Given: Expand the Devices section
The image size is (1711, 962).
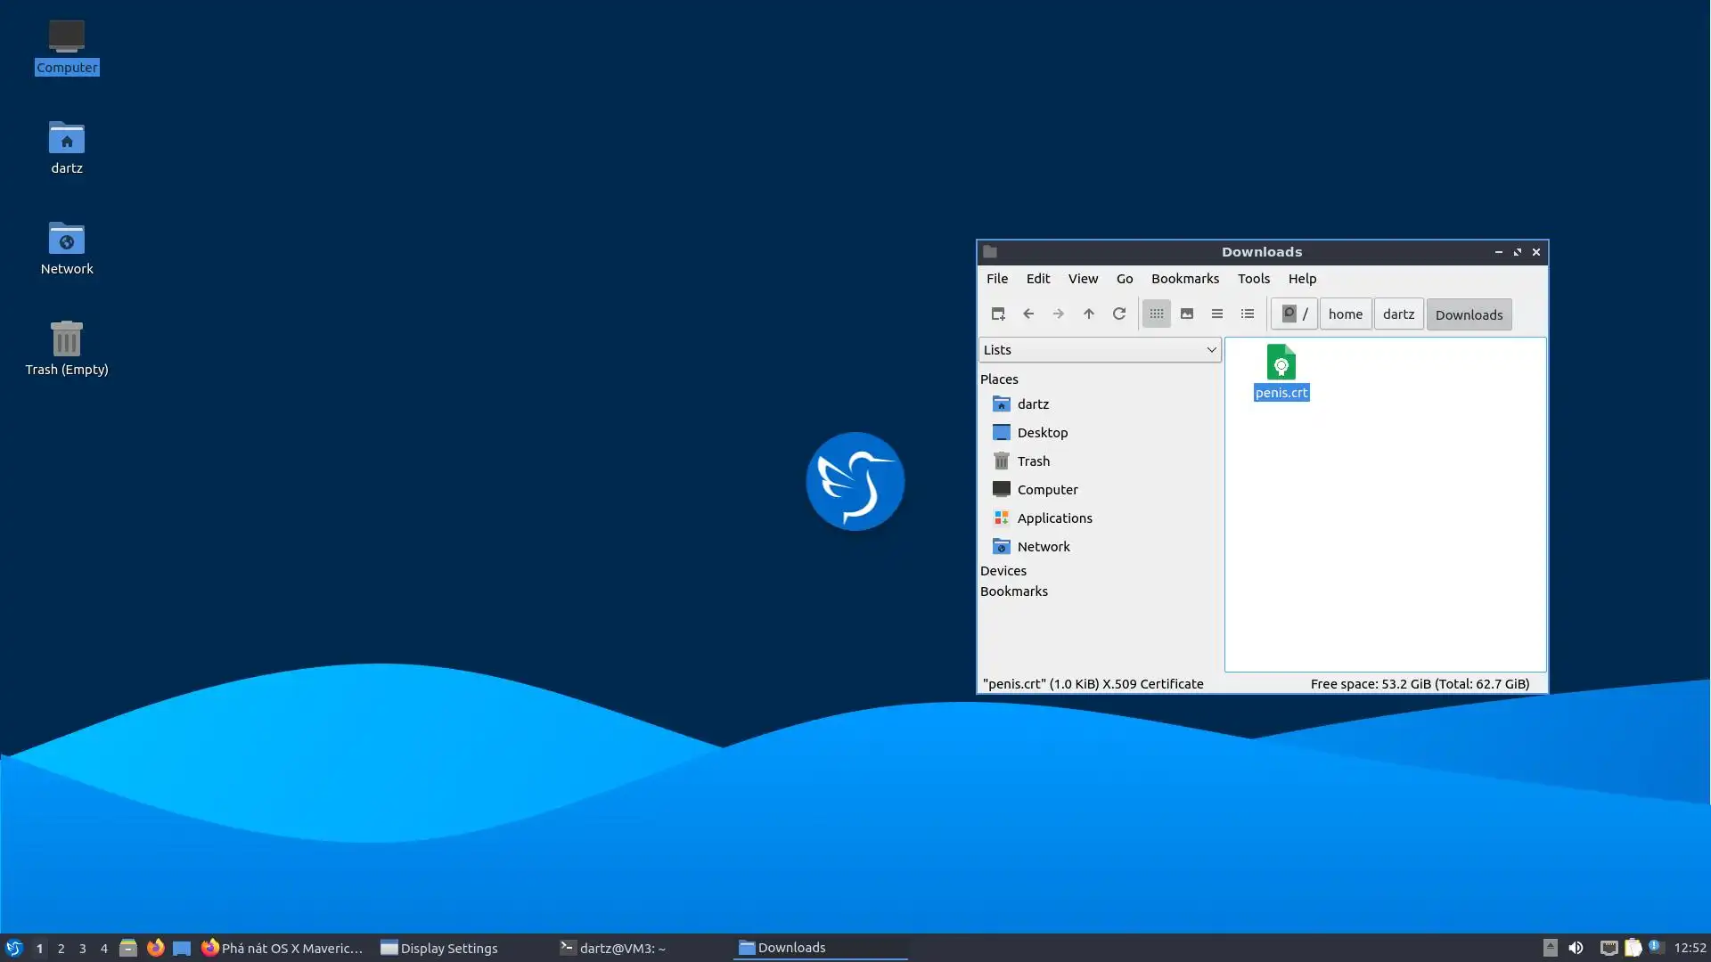Looking at the screenshot, I should tap(1003, 571).
